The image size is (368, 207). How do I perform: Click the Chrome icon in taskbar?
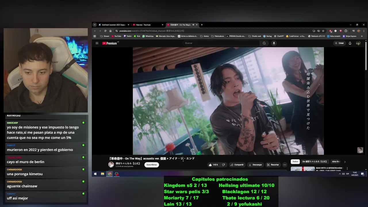pyautogui.click(x=110, y=174)
